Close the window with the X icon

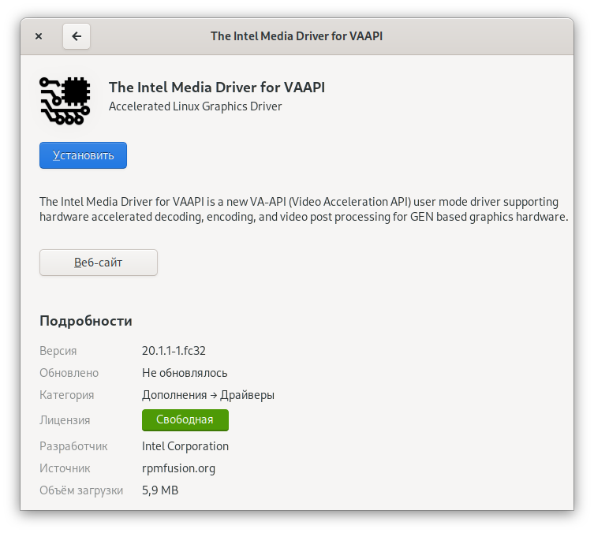click(39, 36)
